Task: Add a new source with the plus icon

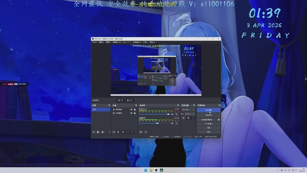Action: pos(114,132)
